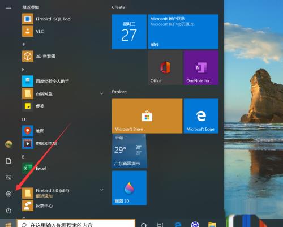This screenshot has width=283, height=227.
Task: Open Cortana circle on taskbar
Action: point(144,225)
